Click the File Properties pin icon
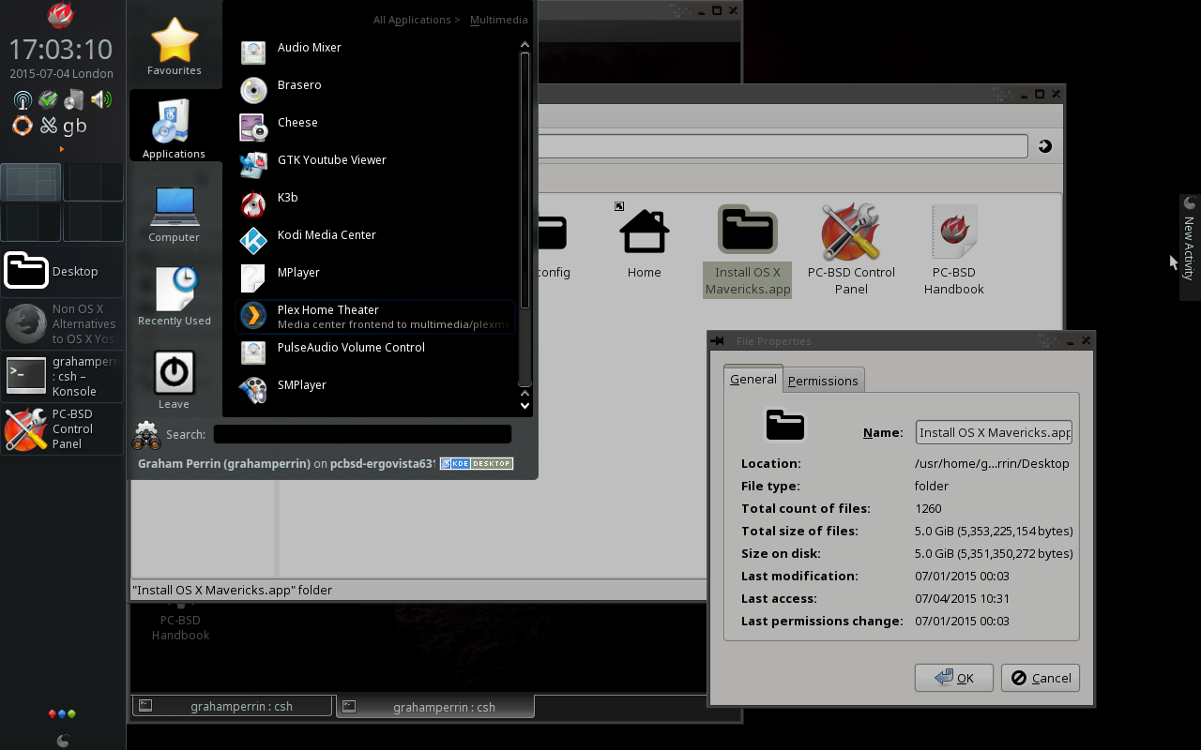1201x750 pixels. pos(718,341)
